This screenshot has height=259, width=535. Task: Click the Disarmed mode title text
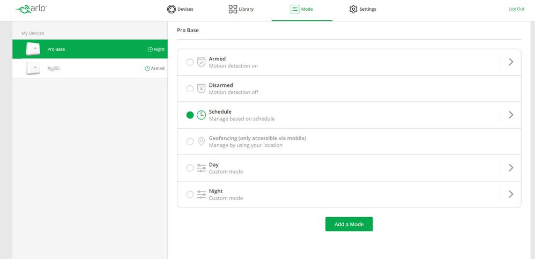pyautogui.click(x=221, y=85)
